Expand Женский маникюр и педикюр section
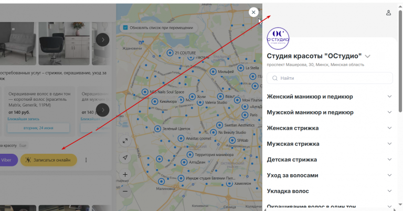The width and height of the screenshot is (403, 211). 330,97
